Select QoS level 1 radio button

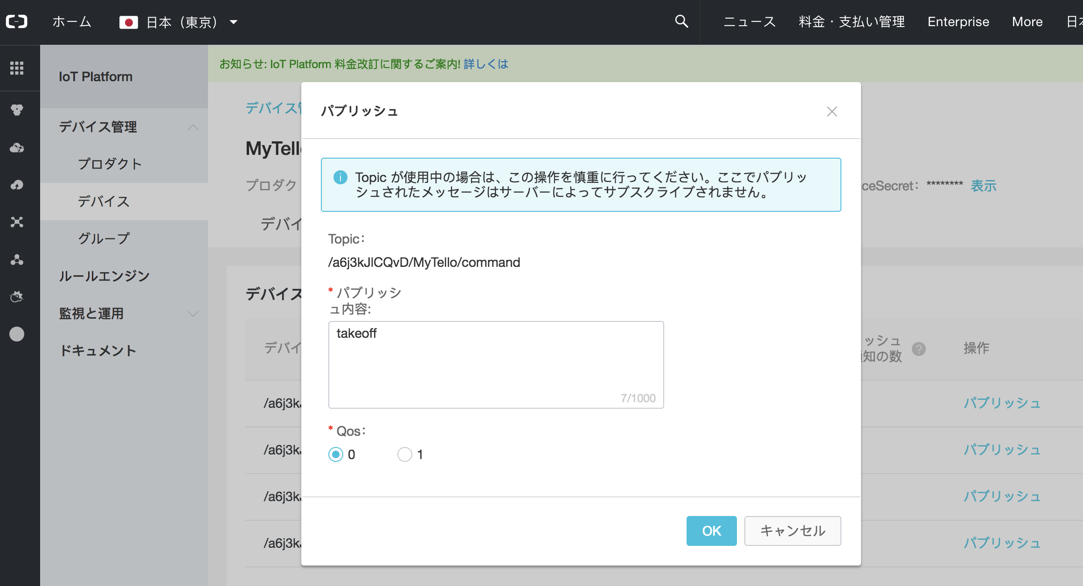tap(405, 454)
